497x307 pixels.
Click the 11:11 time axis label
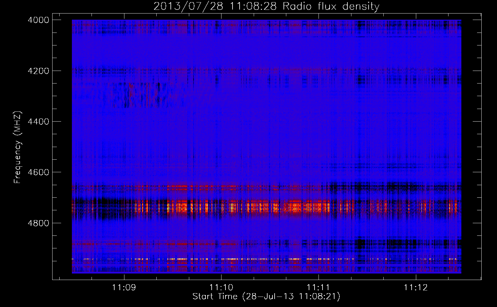pos(319,288)
